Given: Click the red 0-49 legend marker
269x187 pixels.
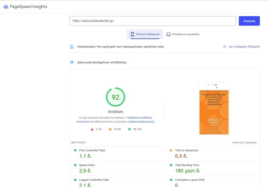Looking at the screenshot, I should pyautogui.click(x=92, y=129).
